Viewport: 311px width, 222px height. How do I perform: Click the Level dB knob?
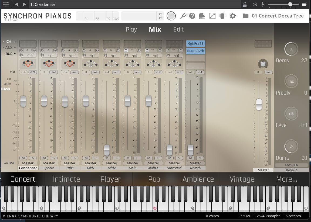[x=291, y=114]
